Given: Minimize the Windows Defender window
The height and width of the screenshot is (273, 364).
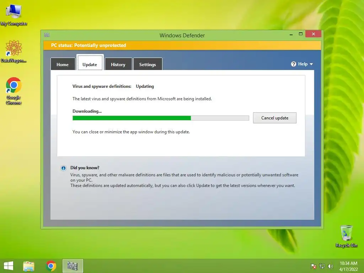Looking at the screenshot, I should [x=291, y=34].
